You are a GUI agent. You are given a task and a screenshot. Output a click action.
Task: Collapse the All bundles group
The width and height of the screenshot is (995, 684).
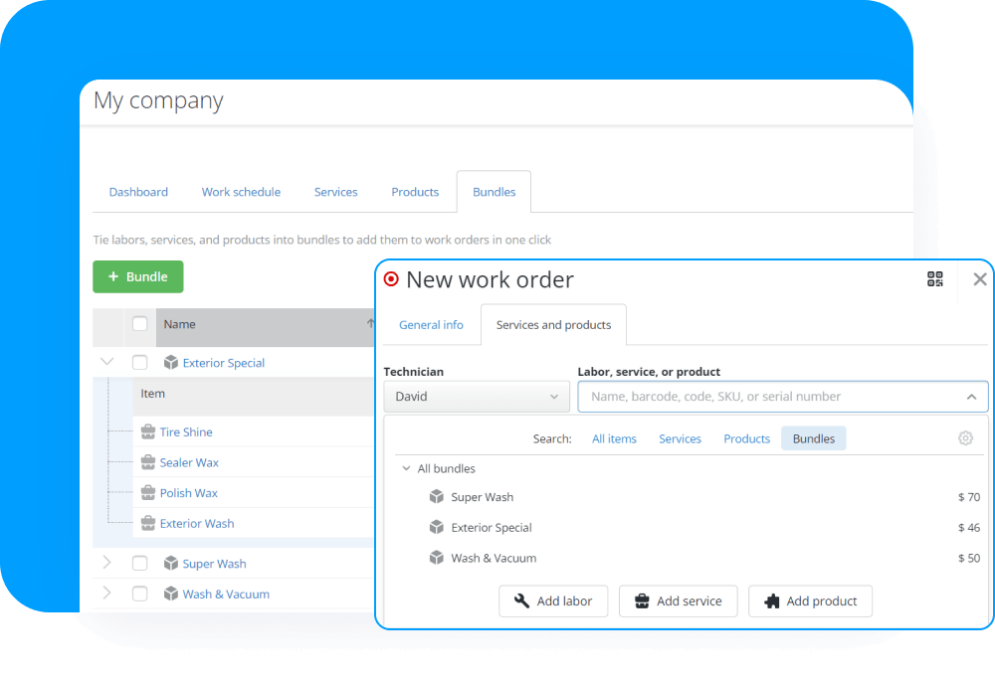(x=405, y=467)
